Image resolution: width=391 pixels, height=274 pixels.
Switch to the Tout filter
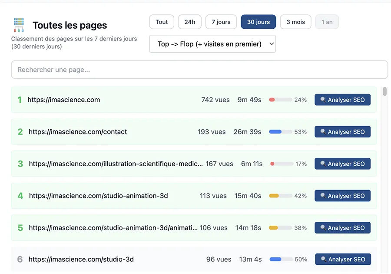[x=161, y=22]
